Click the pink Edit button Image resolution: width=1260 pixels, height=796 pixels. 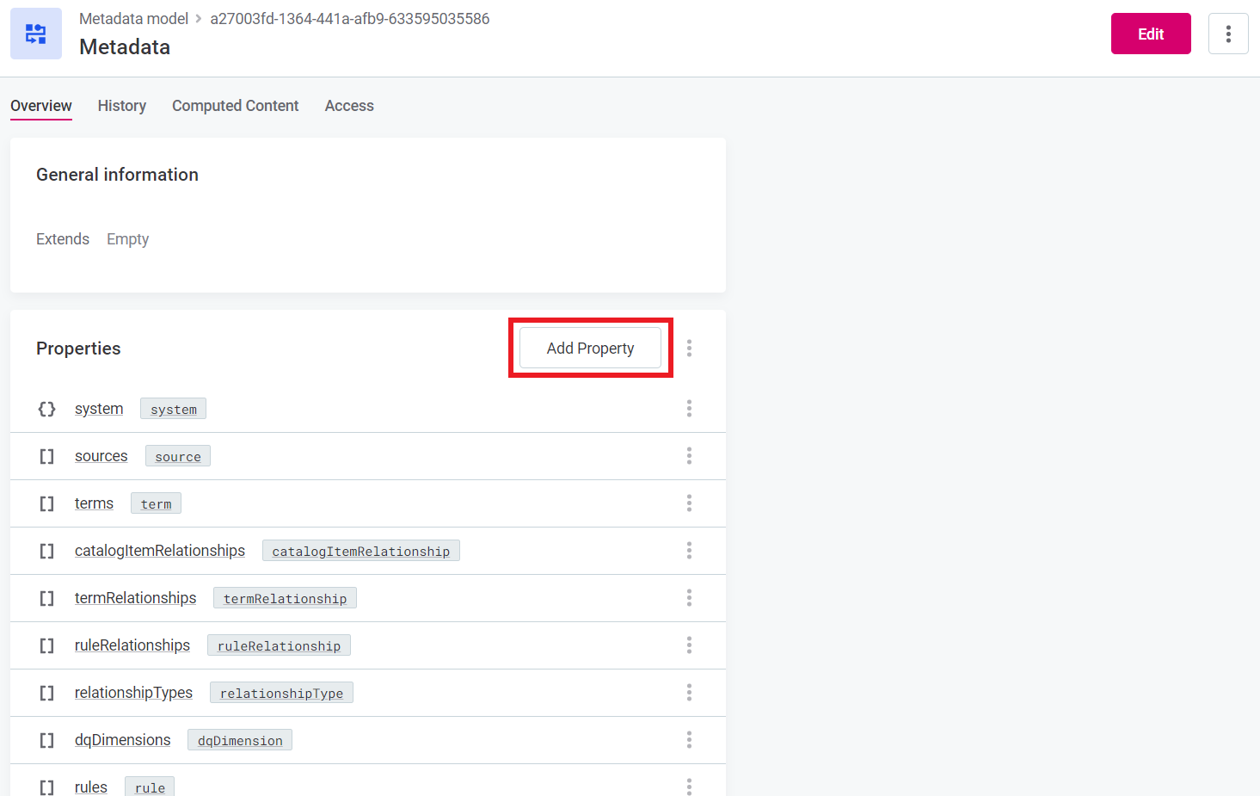1150,34
